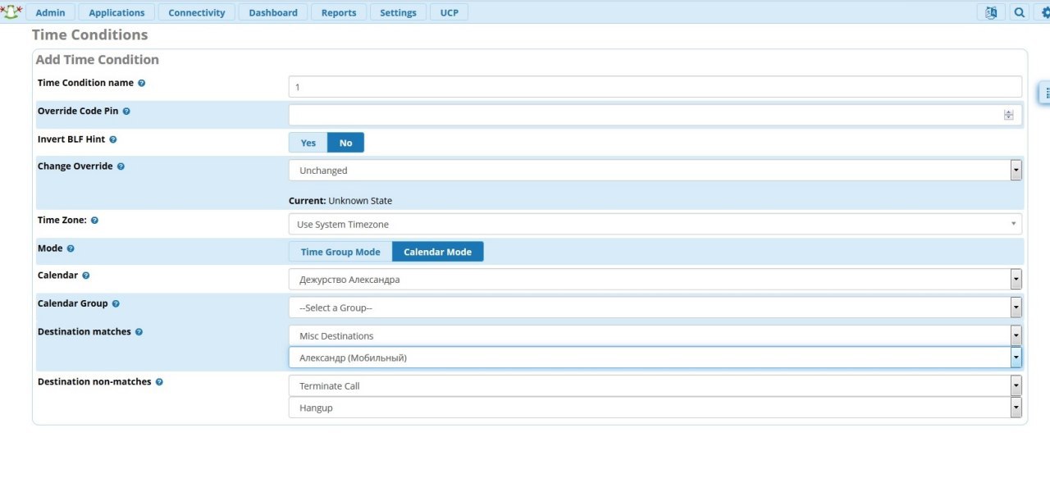Open the Calendar Group dropdown
Image resolution: width=1050 pixels, height=483 pixels.
[655, 308]
